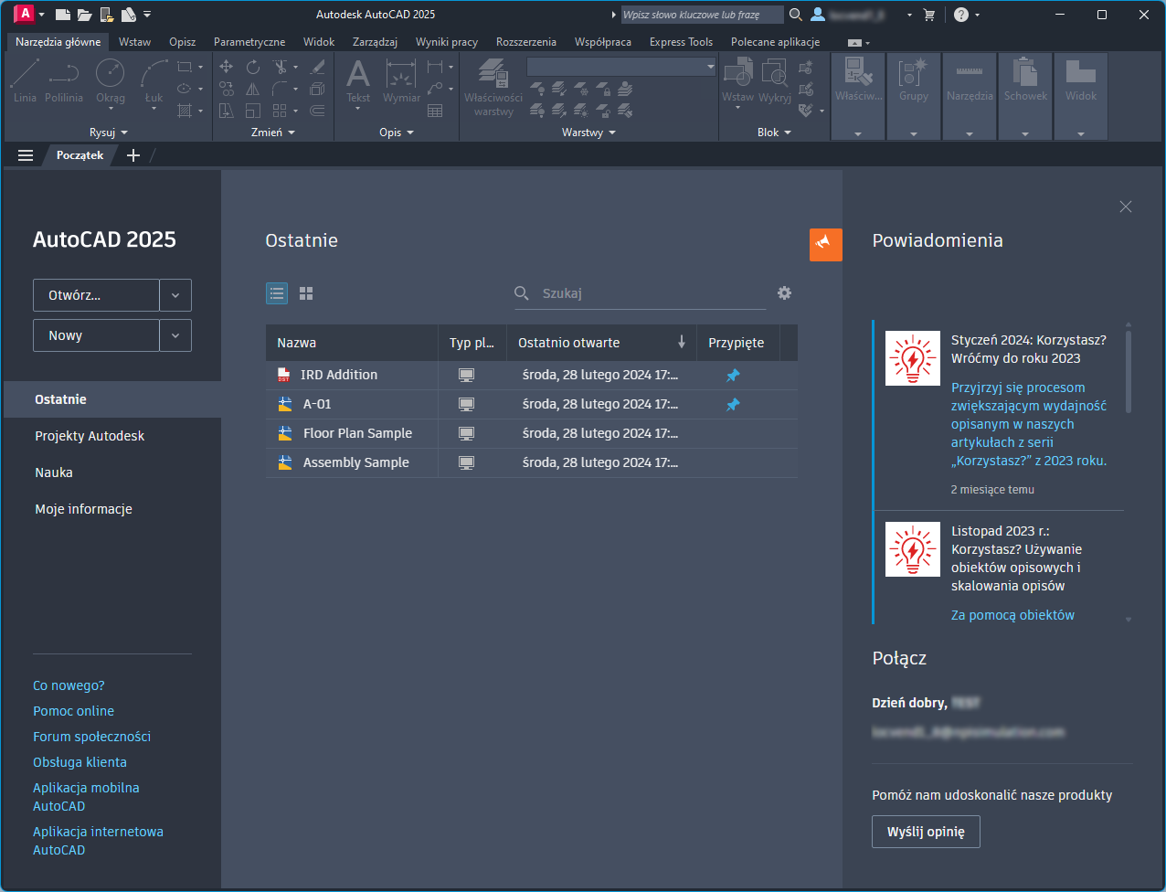
Task: Click the Narzędzia utilities panel button
Action: (970, 96)
